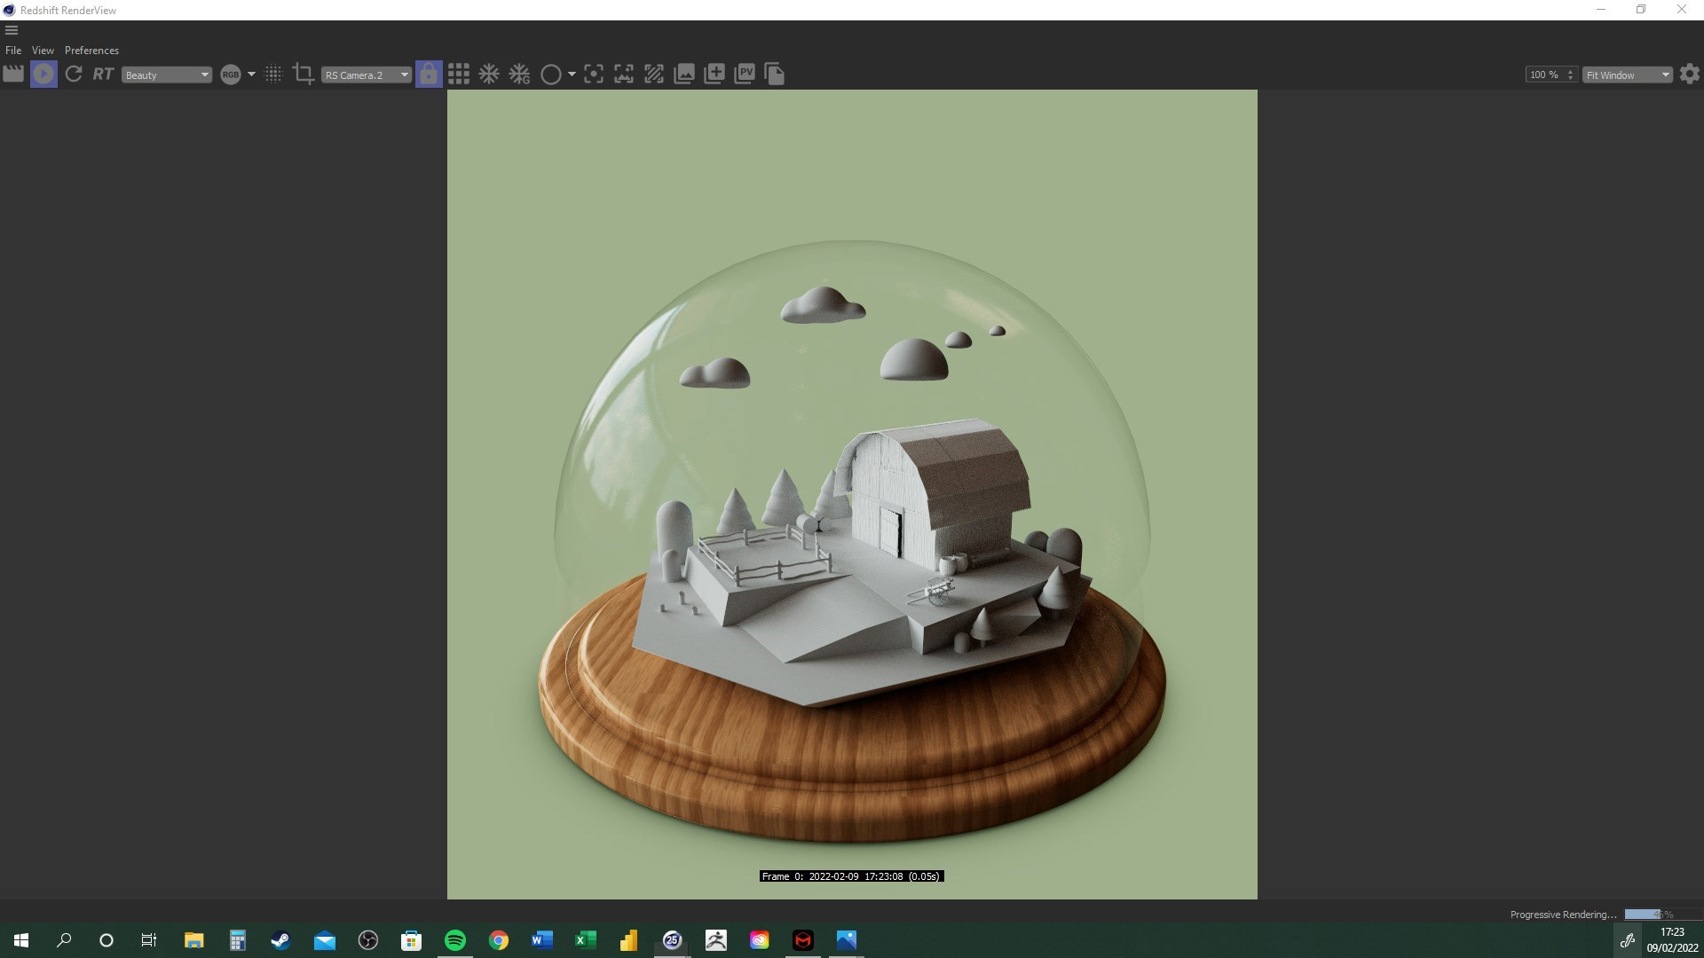Click the Refresh render icon
The height and width of the screenshot is (958, 1704).
point(74,75)
